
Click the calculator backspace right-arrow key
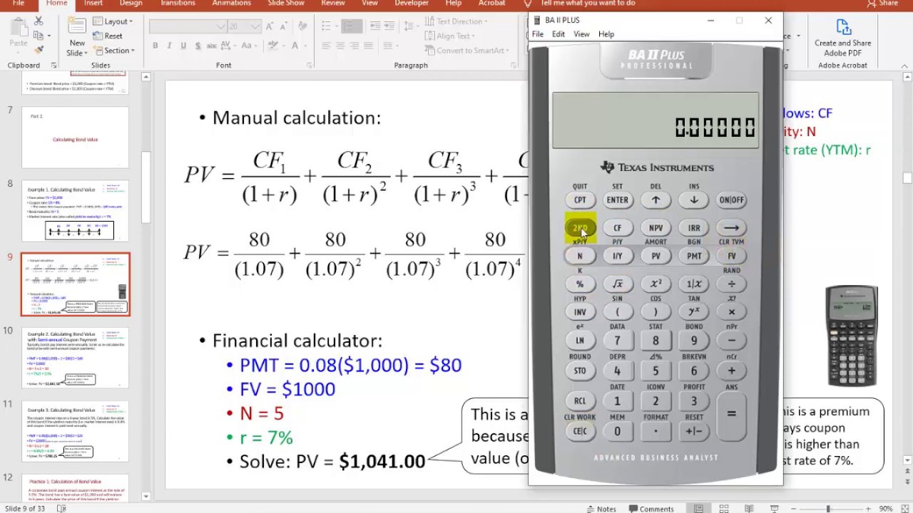pyautogui.click(x=731, y=228)
